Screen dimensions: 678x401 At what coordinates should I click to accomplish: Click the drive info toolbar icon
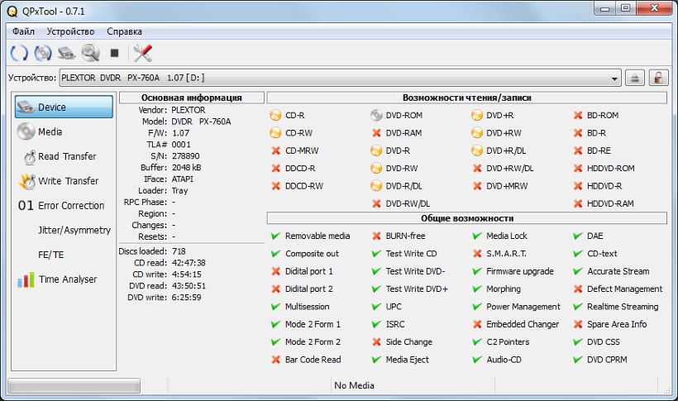pyautogui.click(x=67, y=53)
